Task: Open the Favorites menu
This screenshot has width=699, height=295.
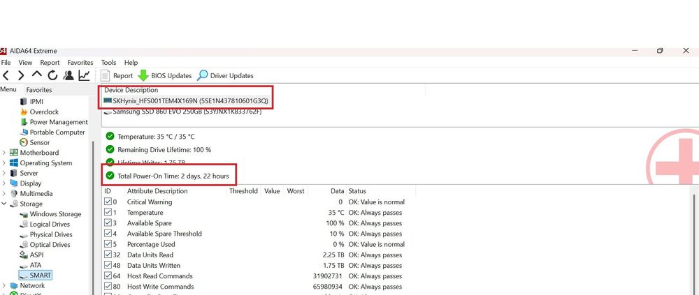Action: [x=80, y=63]
